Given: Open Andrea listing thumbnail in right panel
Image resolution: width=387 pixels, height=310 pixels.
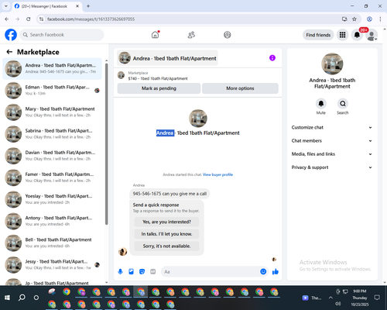Looking at the screenshot, I should point(332,64).
